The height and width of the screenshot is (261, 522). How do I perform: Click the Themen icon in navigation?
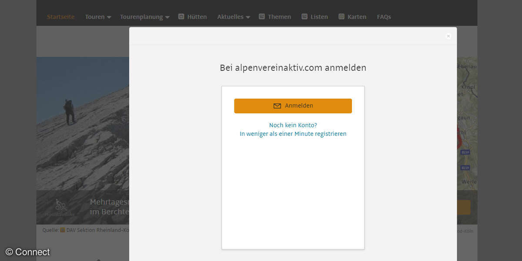point(261,17)
